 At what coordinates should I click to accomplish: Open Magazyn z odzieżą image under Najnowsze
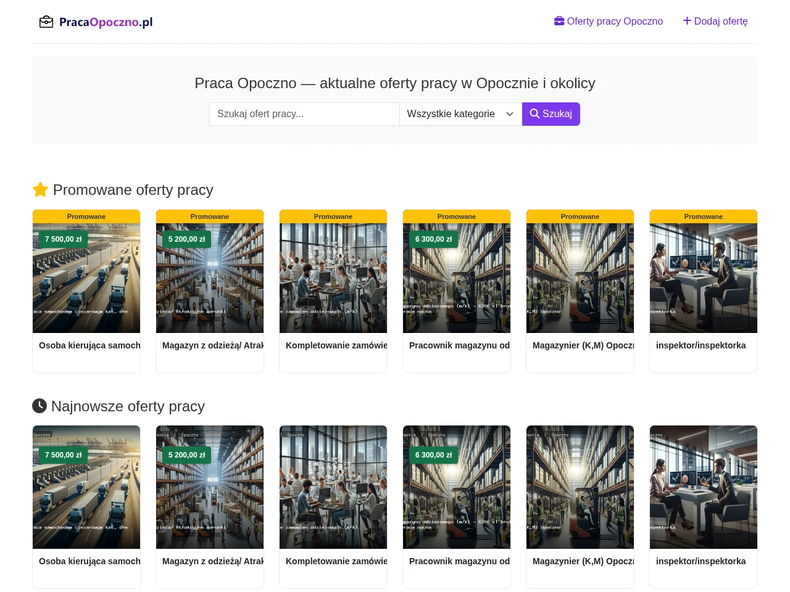click(210, 487)
